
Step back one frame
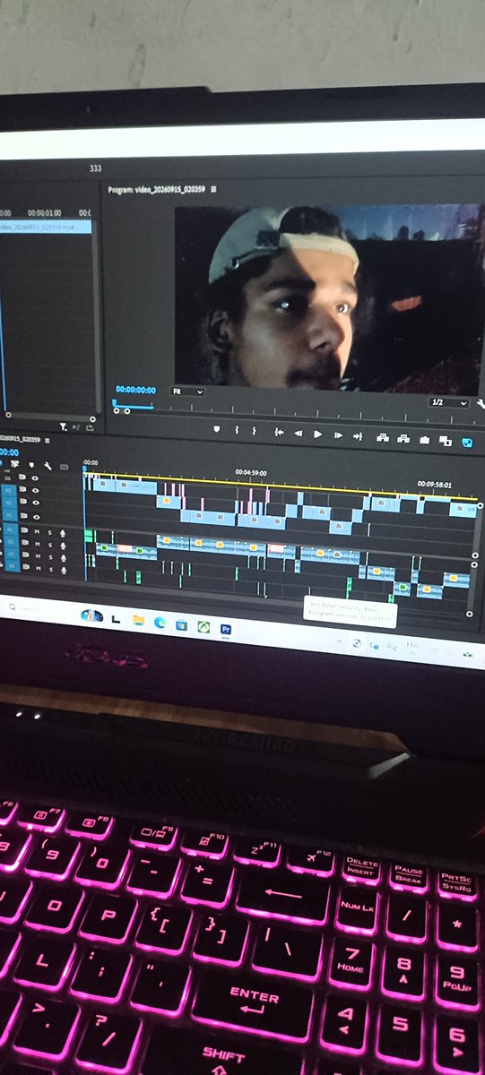(x=298, y=434)
